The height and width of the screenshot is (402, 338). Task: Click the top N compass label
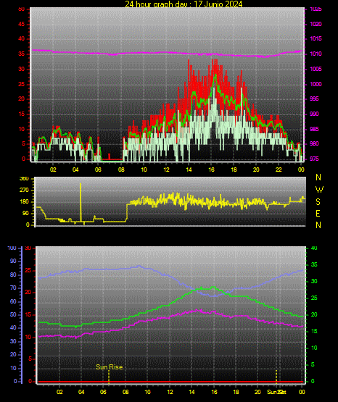[318, 177]
